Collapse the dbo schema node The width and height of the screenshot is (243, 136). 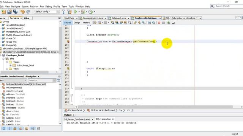(3, 59)
